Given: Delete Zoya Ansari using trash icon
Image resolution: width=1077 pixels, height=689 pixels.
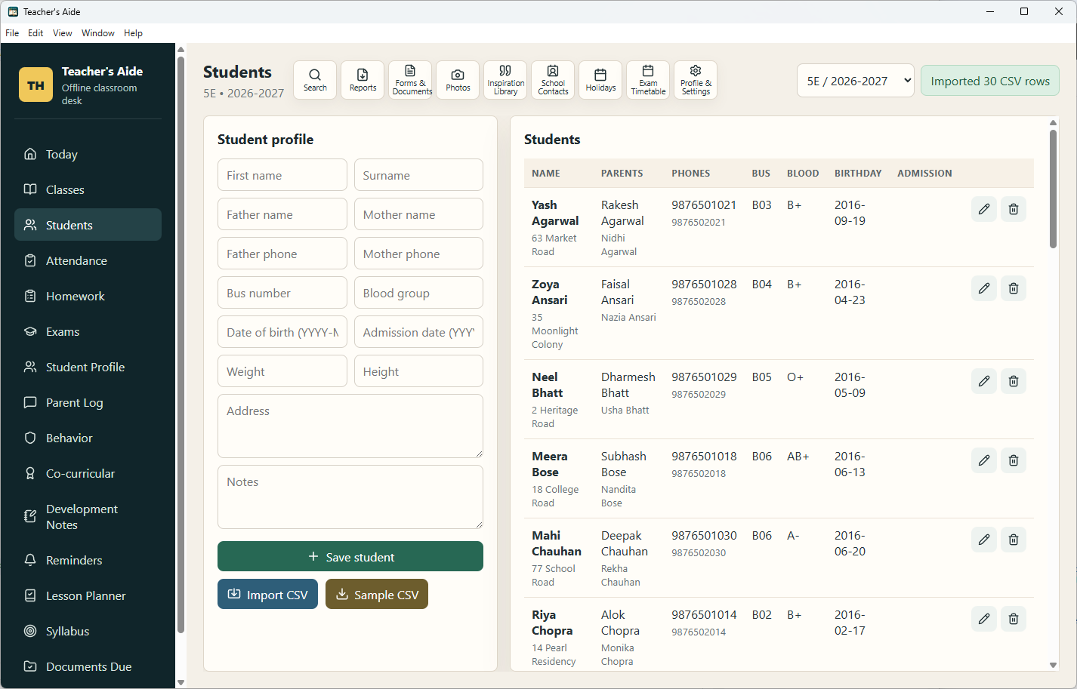Looking at the screenshot, I should click(1014, 288).
